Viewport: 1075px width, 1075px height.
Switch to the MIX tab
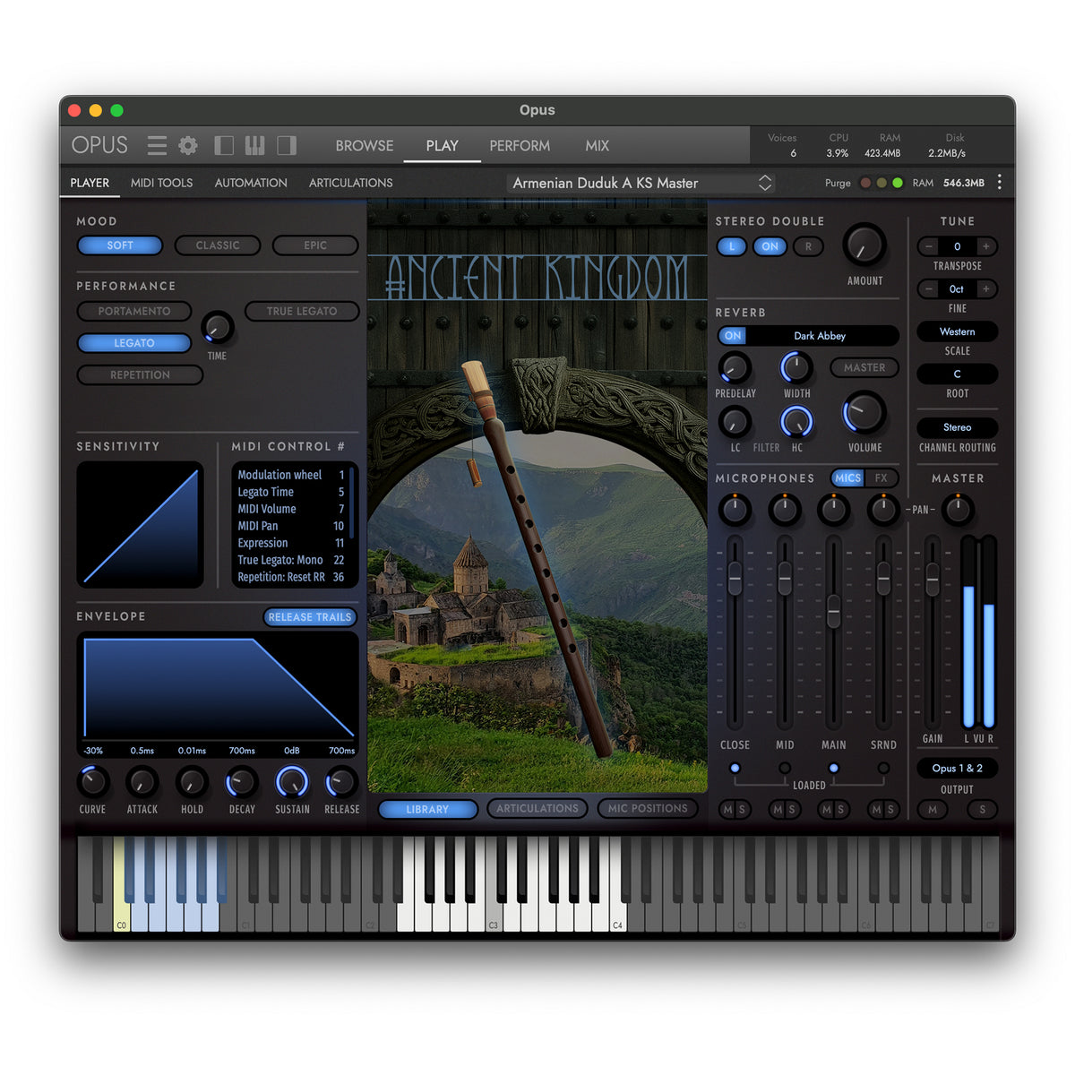point(598,145)
